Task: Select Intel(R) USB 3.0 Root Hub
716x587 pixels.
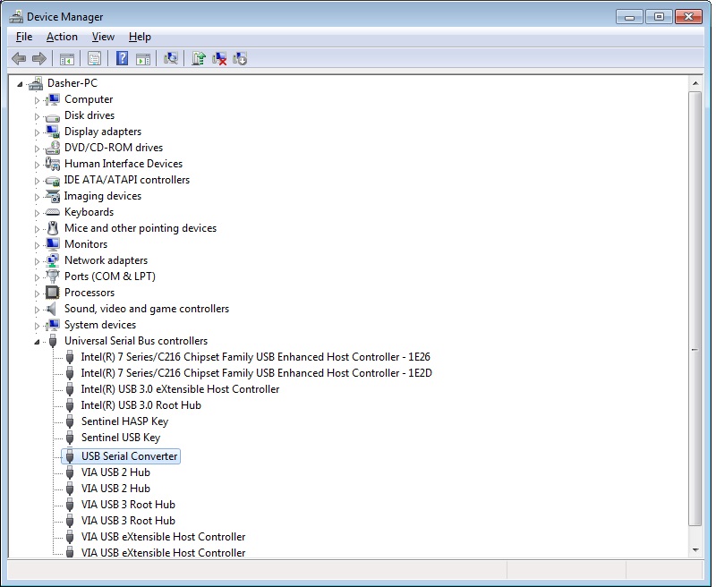Action: [x=141, y=404]
